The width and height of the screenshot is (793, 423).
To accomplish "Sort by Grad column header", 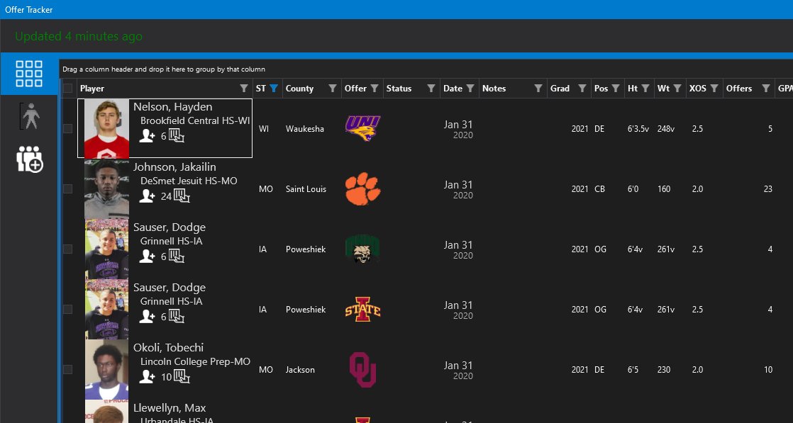I will pos(560,89).
